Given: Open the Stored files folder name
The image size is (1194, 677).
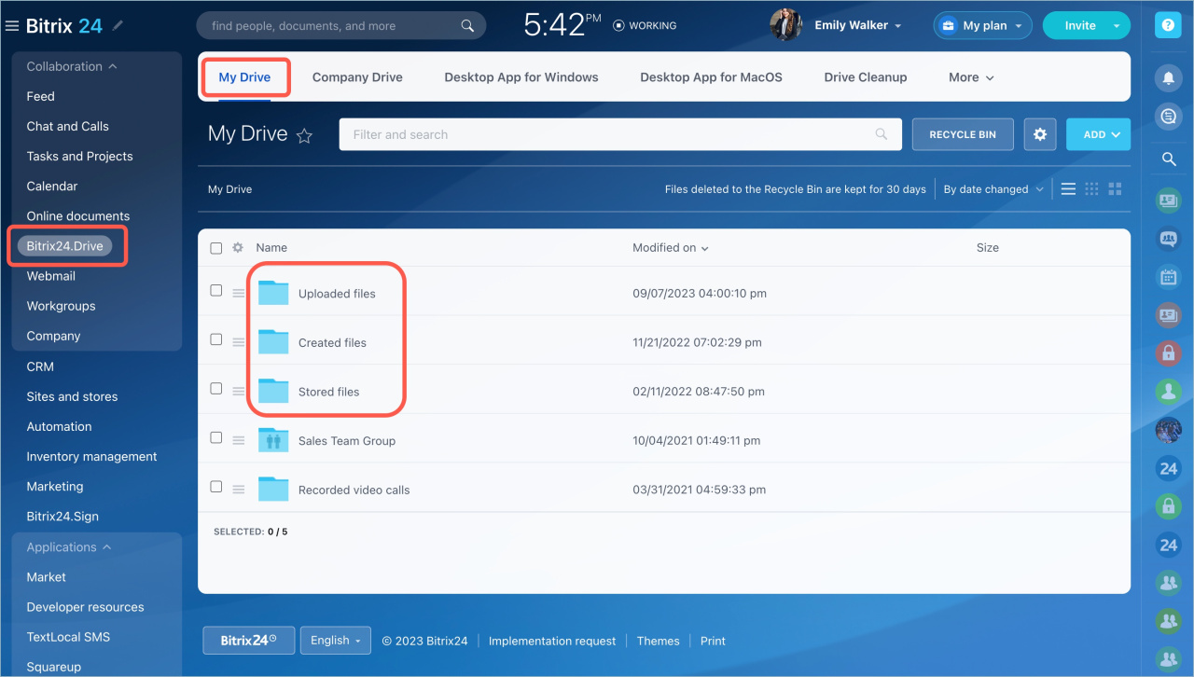Looking at the screenshot, I should pos(328,392).
